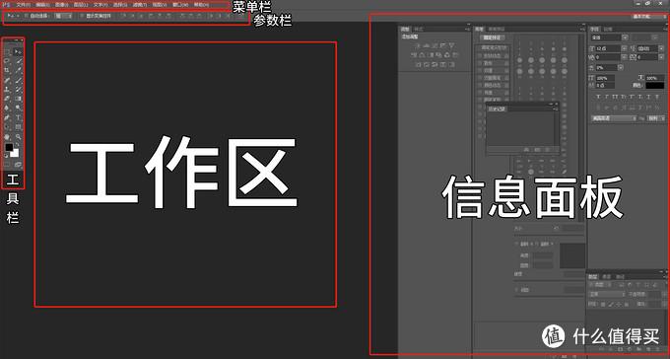Open the layer blend mode dropdown

[607, 294]
